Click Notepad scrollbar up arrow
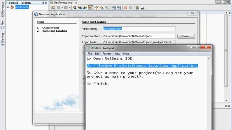This screenshot has height=130, width=232. pyautogui.click(x=209, y=58)
